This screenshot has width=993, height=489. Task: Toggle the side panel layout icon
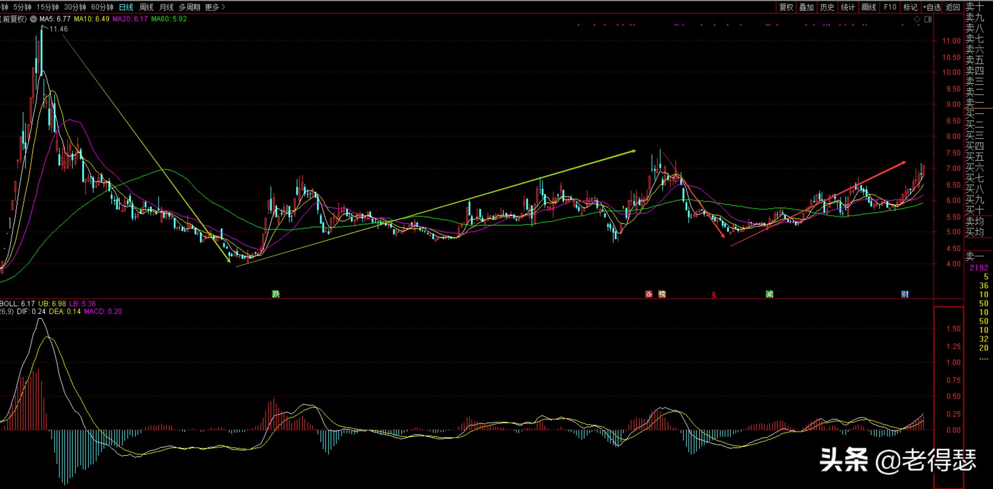click(x=928, y=19)
